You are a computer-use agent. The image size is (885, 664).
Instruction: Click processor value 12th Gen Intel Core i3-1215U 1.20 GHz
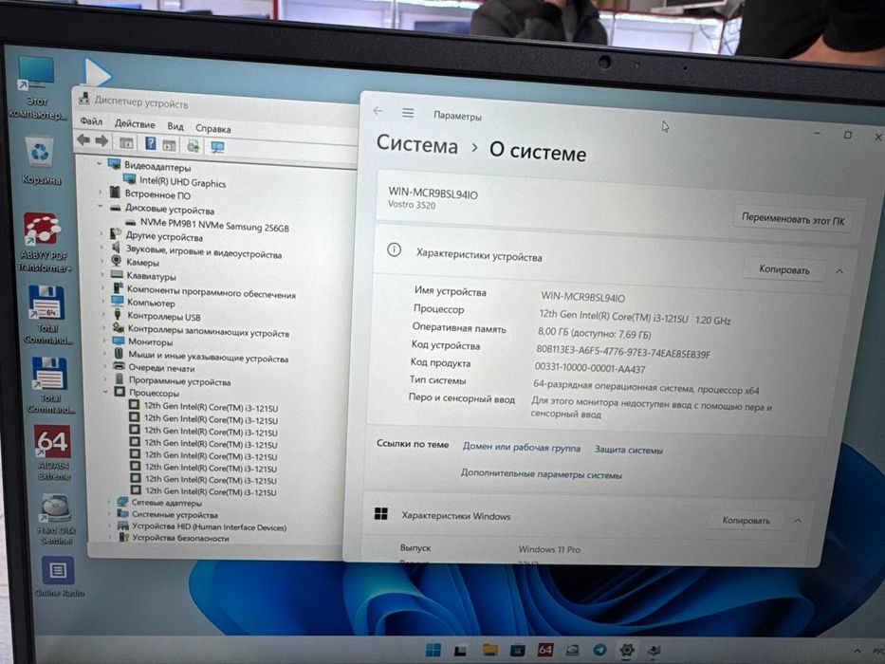[x=635, y=318]
